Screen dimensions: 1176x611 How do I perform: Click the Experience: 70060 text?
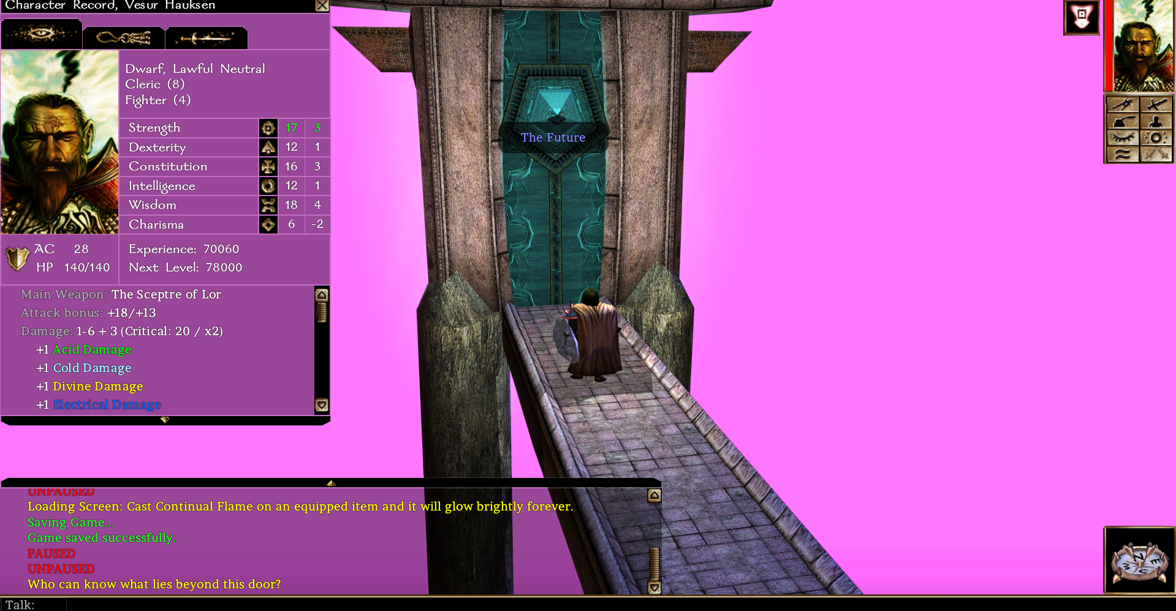click(x=184, y=249)
